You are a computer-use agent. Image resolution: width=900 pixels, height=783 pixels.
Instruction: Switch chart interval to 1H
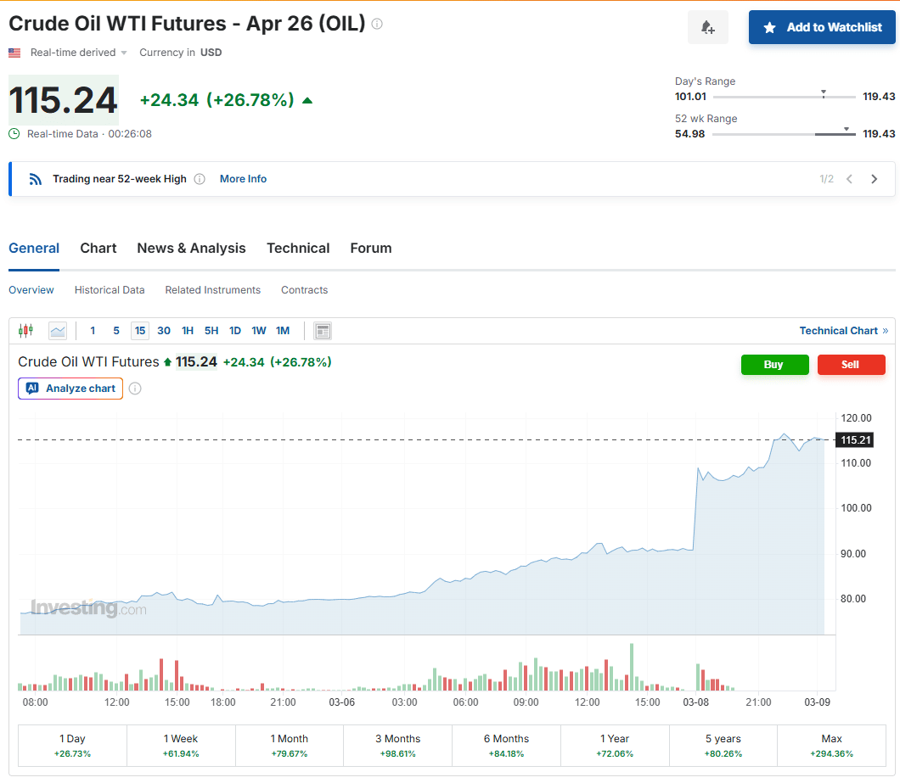click(x=188, y=331)
